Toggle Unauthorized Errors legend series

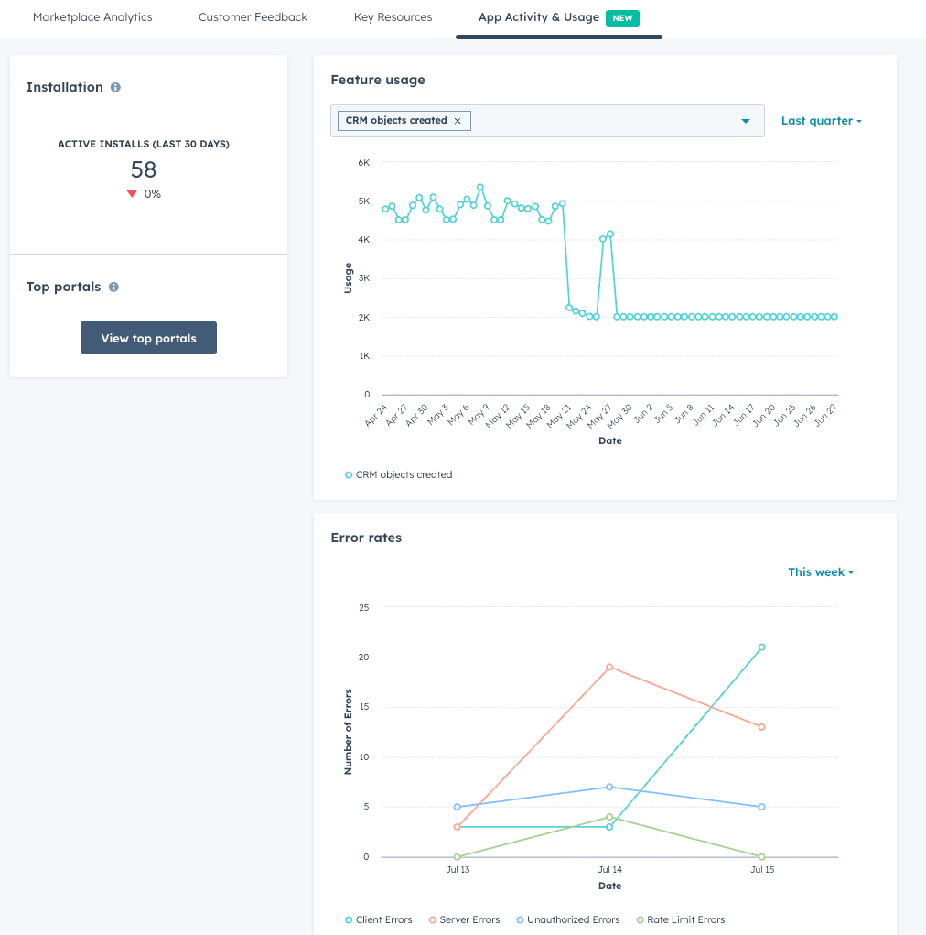pos(567,919)
